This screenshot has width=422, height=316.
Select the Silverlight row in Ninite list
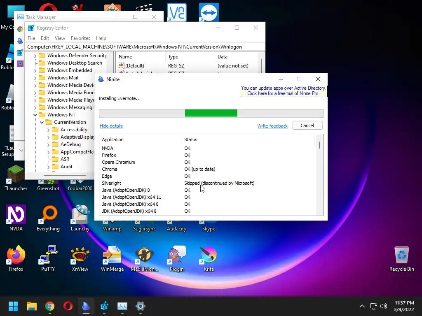(x=207, y=183)
